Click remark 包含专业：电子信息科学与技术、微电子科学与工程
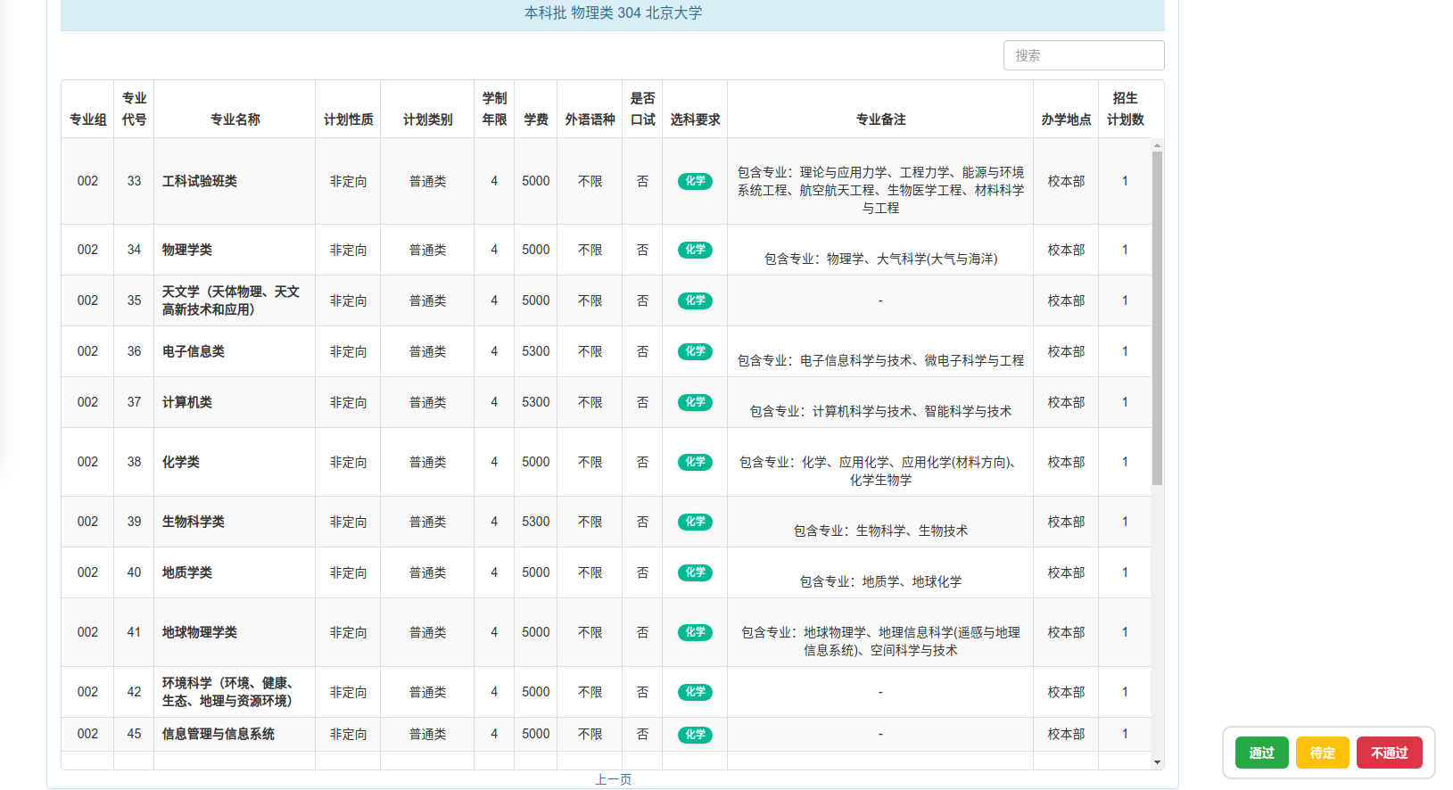This screenshot has height=790, width=1453. [x=880, y=360]
